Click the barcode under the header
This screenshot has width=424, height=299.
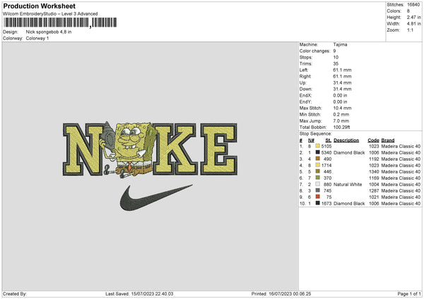click(x=61, y=23)
